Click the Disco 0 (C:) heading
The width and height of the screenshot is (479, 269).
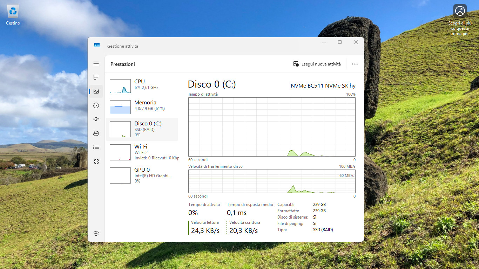[212, 84]
